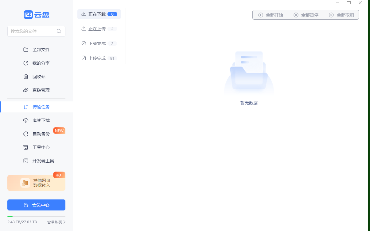
Task: Click the 全部取消 button
Action: 341,15
